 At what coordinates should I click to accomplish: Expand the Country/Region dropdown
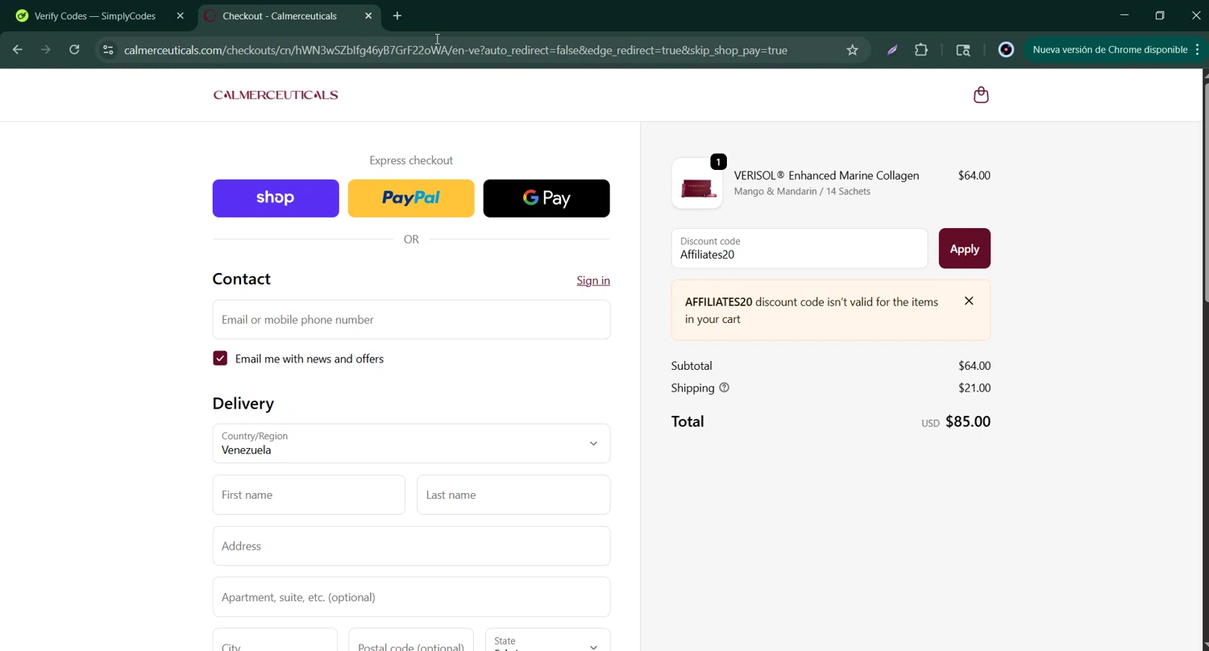pyautogui.click(x=411, y=443)
